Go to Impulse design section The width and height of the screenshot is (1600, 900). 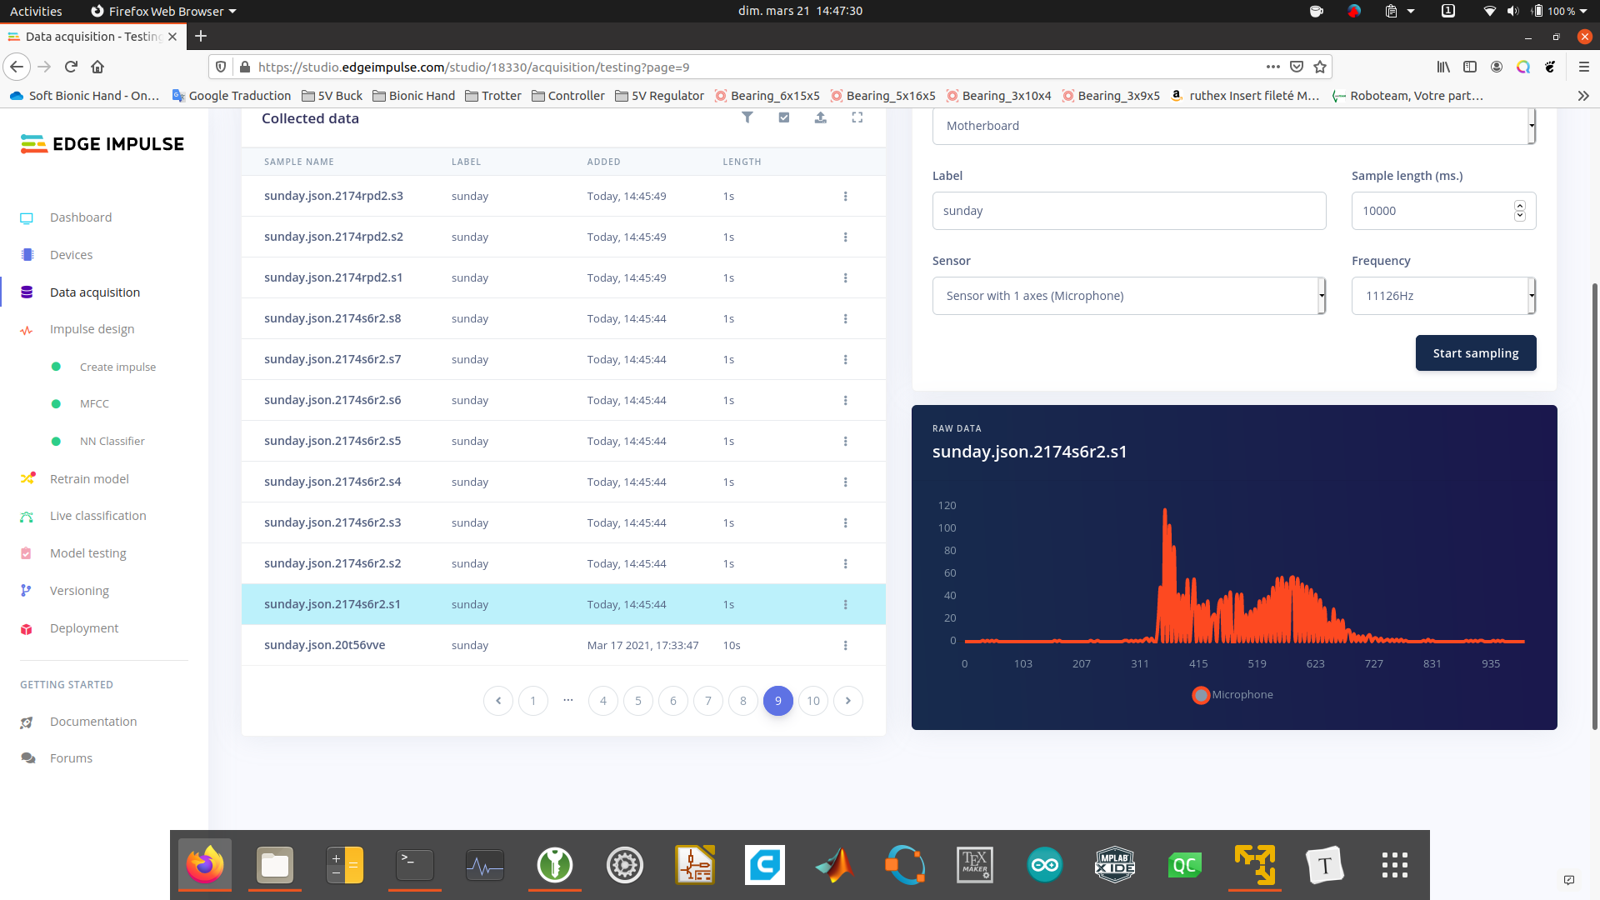(x=92, y=329)
